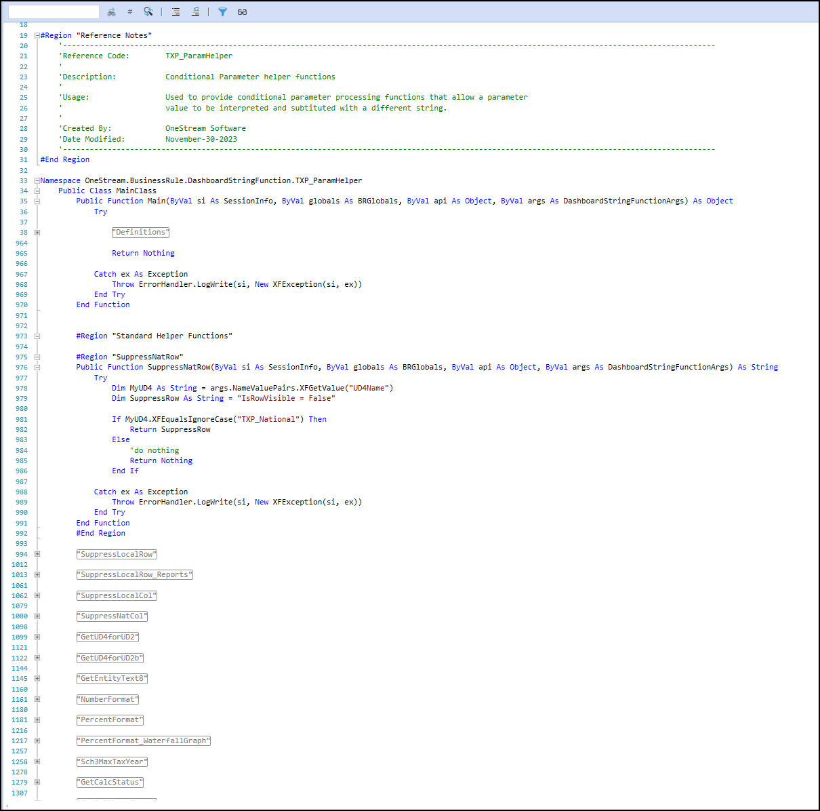820x811 pixels.
Task: Collapse the SuppressNatRow function body
Action: (37, 367)
